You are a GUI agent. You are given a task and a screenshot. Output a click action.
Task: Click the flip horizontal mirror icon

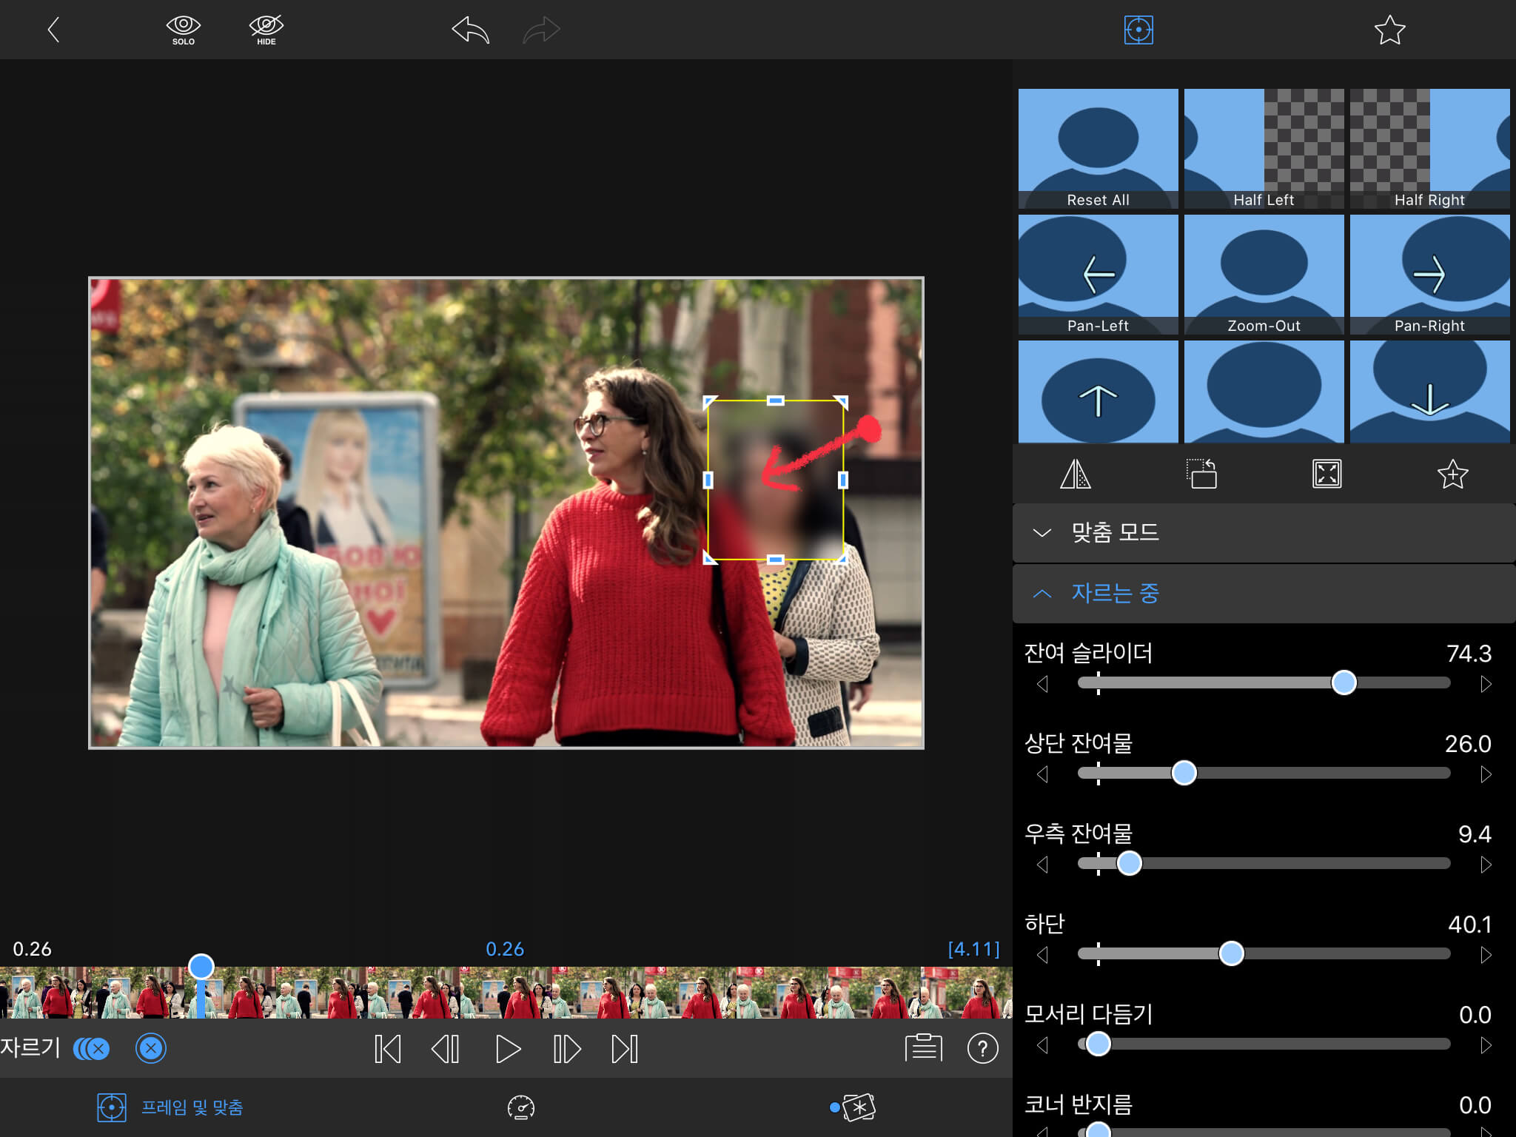(x=1075, y=474)
